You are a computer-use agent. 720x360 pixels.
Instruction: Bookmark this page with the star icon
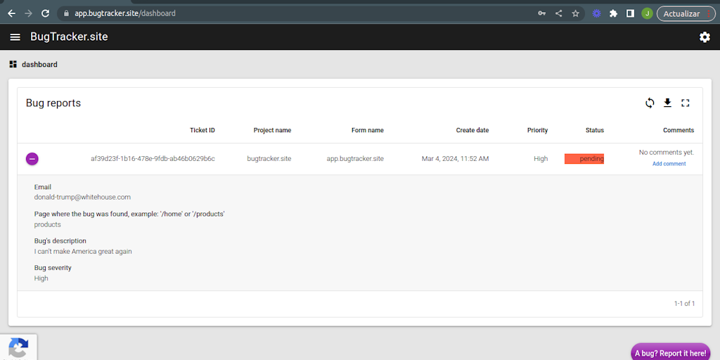pyautogui.click(x=576, y=13)
